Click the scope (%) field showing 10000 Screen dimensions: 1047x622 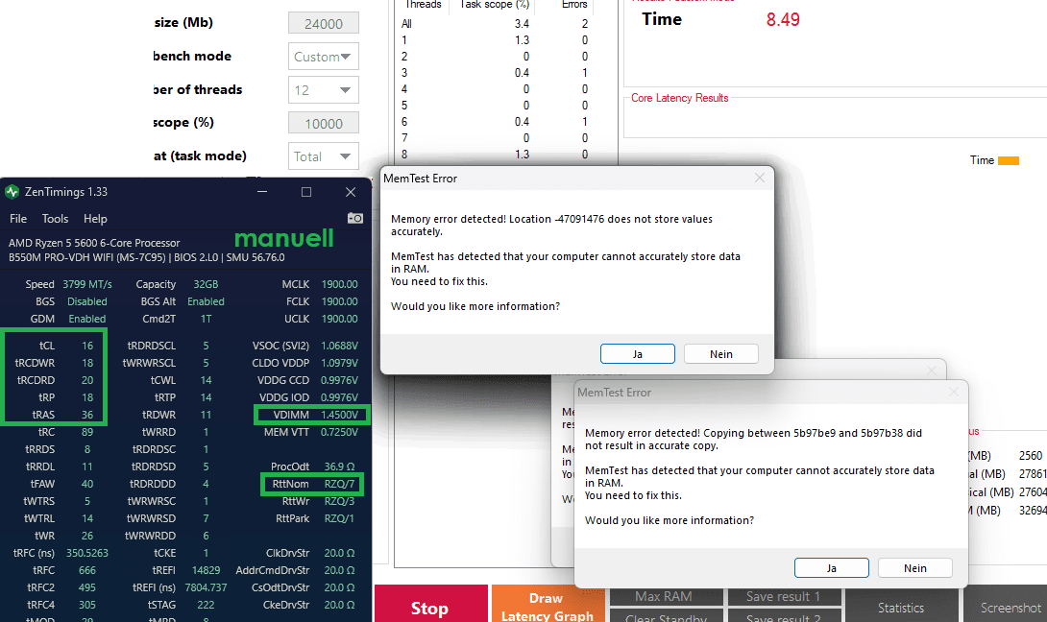click(x=323, y=124)
